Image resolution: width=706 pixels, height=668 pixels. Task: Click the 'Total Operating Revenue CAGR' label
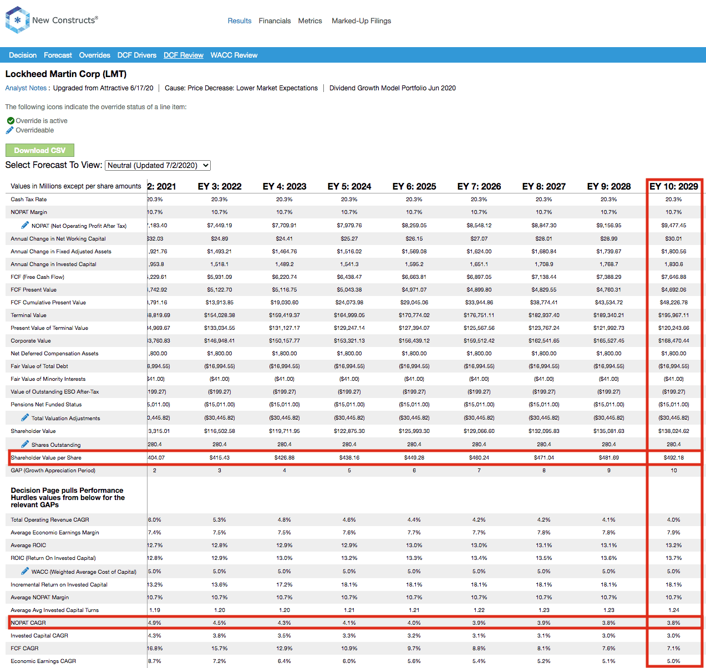pos(50,520)
